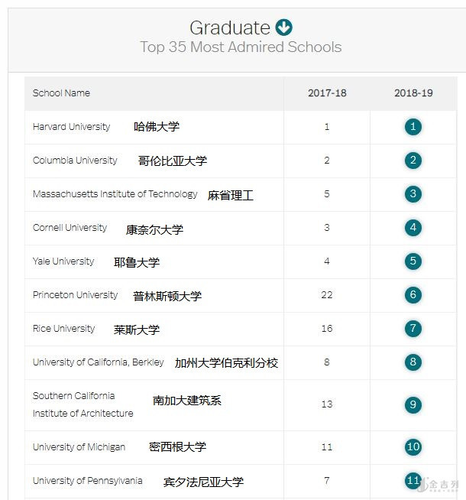Select Yale University text

point(63,261)
